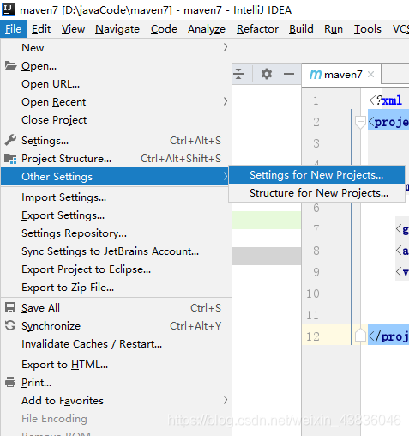Open the Code menu
Viewport: 409px width, 436px height.
(164, 29)
